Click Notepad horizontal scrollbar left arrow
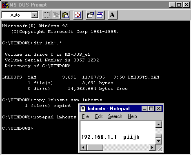The width and height of the screenshot is (191, 155). coord(84,147)
